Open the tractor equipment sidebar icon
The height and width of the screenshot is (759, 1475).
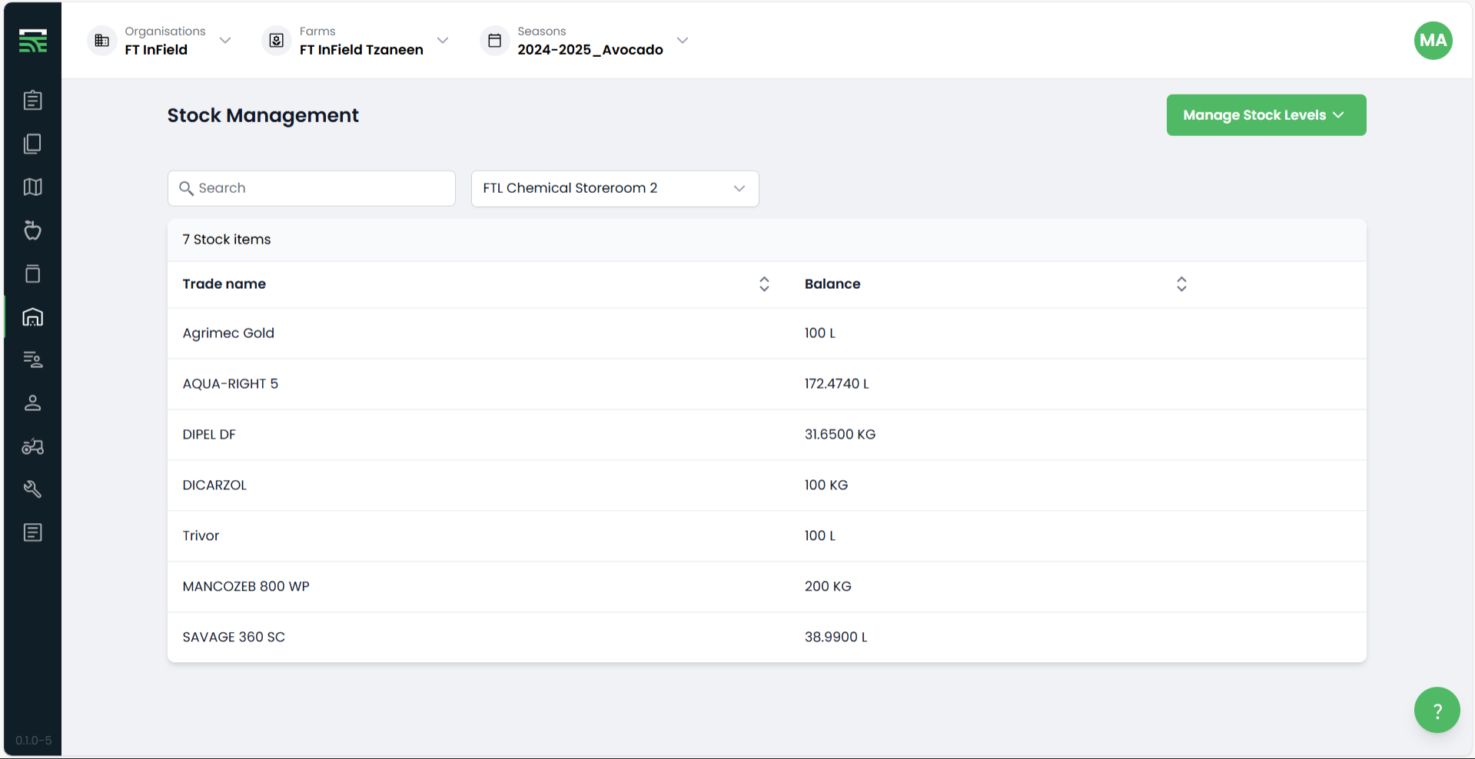coord(33,446)
